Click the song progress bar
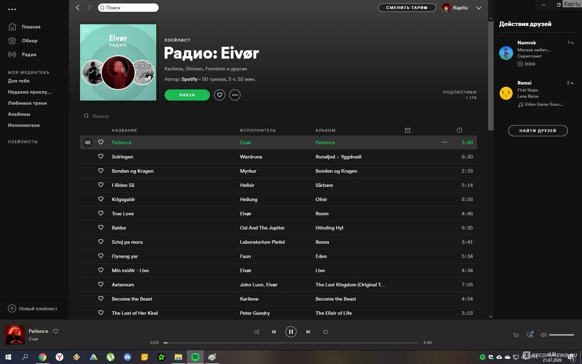This screenshot has width=582, height=364. tap(291, 343)
